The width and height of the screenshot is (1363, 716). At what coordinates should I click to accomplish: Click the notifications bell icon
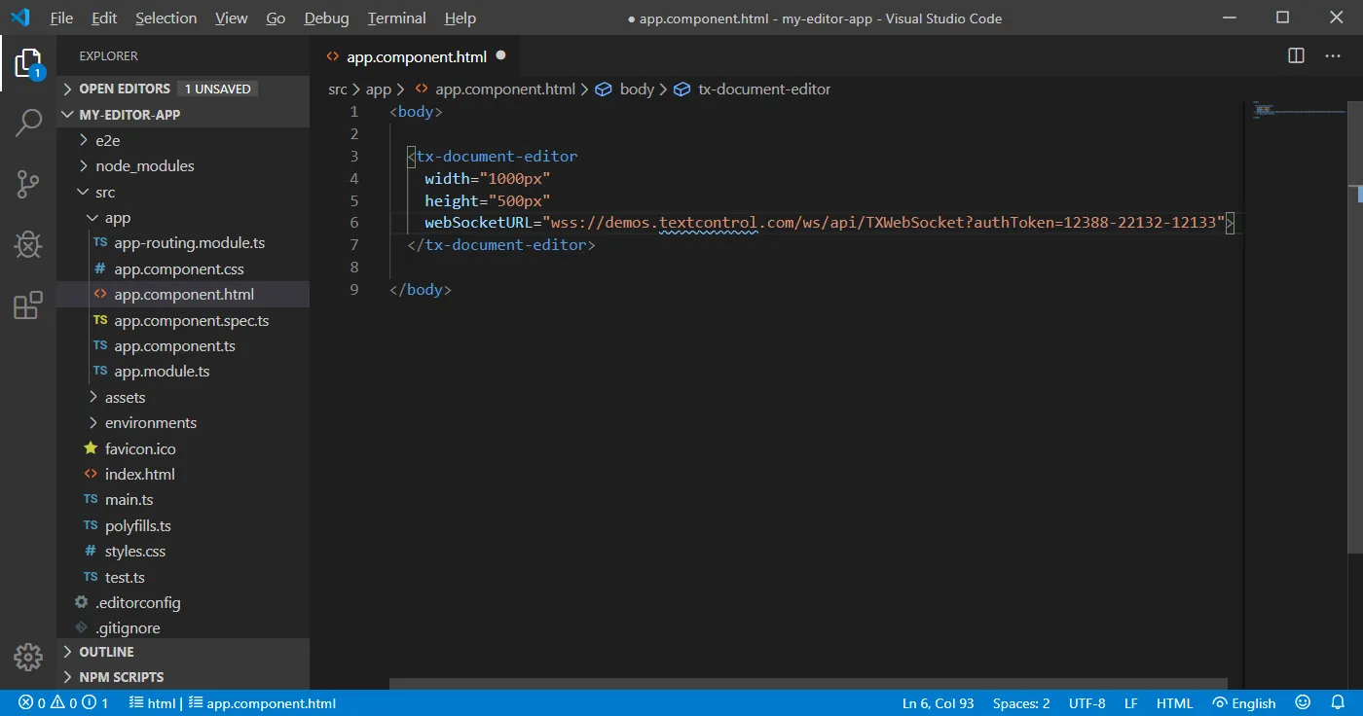coord(1339,702)
